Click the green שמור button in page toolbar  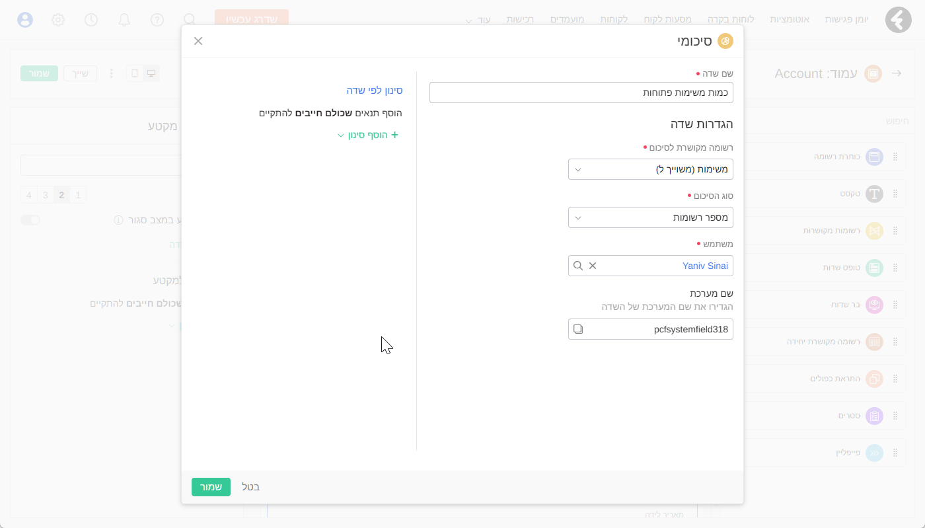pyautogui.click(x=39, y=73)
